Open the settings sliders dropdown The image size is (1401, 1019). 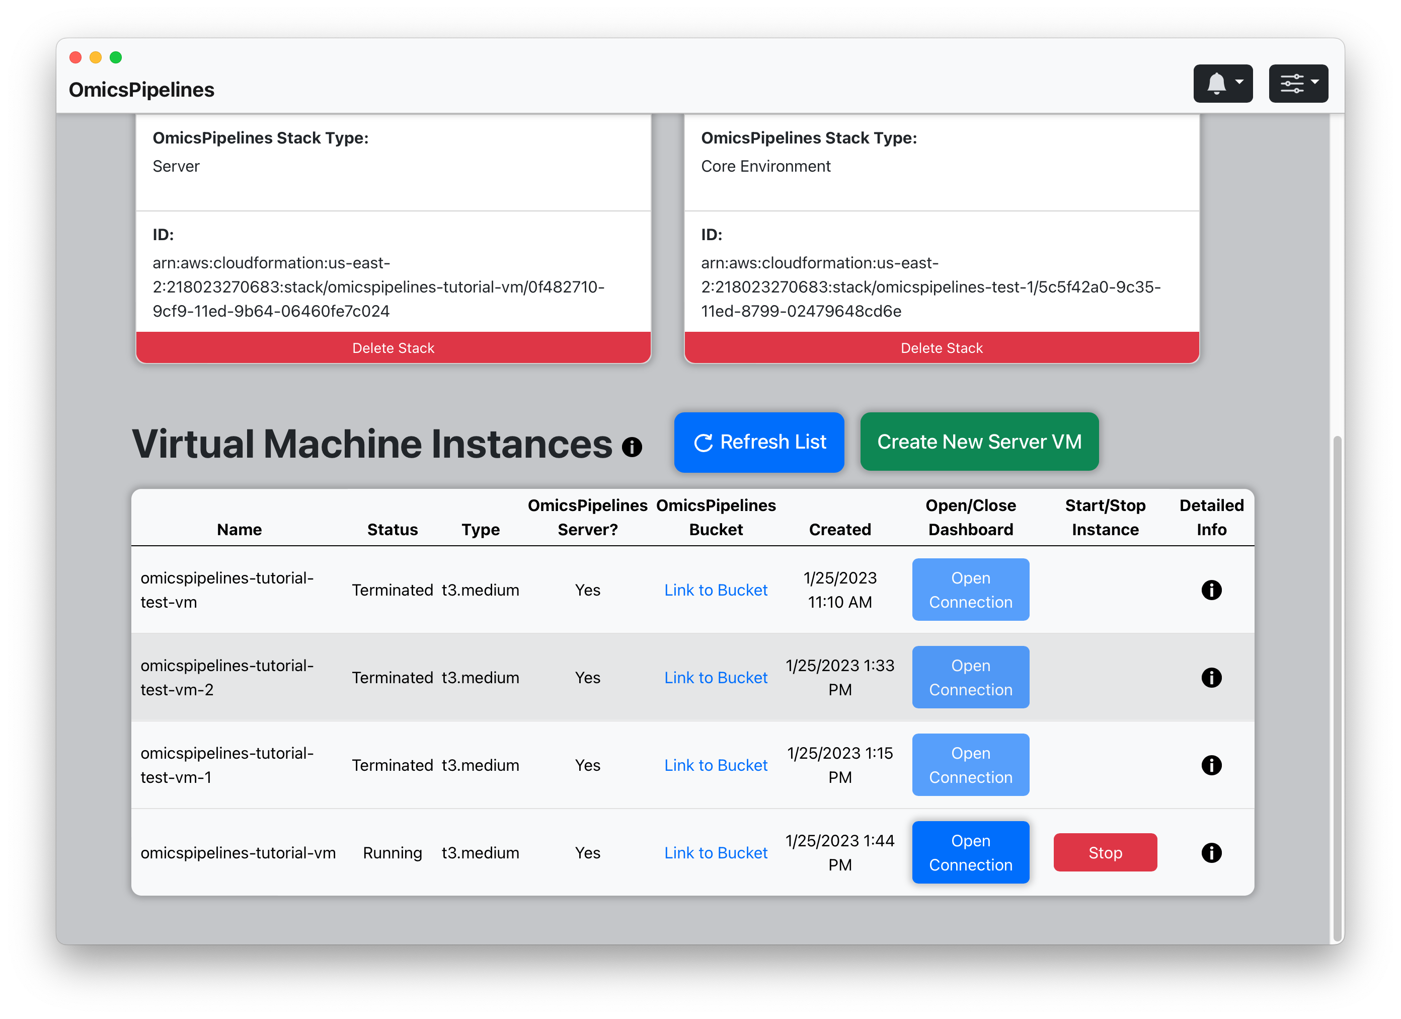coord(1298,84)
